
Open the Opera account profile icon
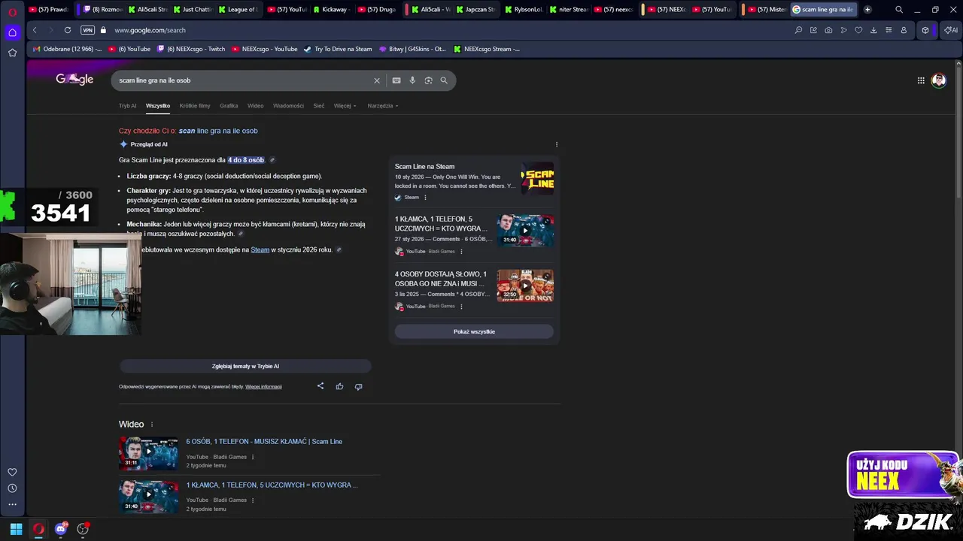tap(904, 30)
